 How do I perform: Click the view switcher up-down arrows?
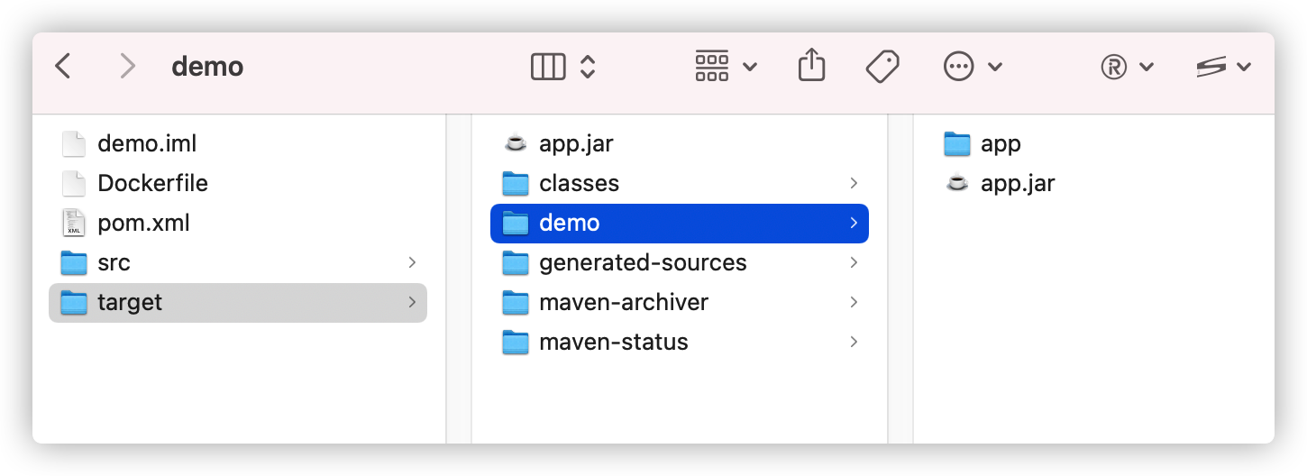click(588, 67)
